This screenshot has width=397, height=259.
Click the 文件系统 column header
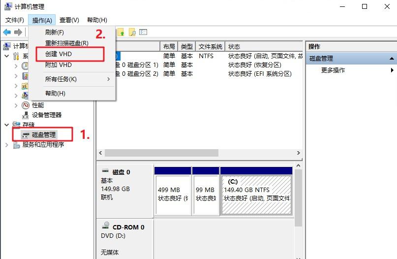click(x=210, y=47)
